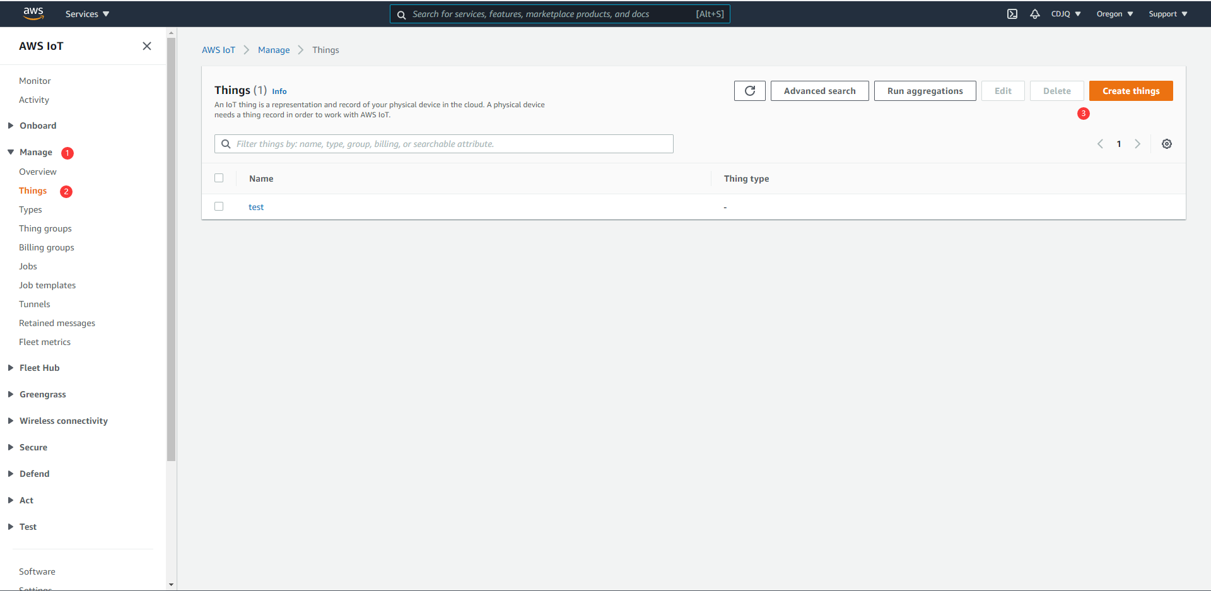The height and width of the screenshot is (591, 1211).
Task: Go to AWS IoT breadcrumb
Action: (218, 50)
